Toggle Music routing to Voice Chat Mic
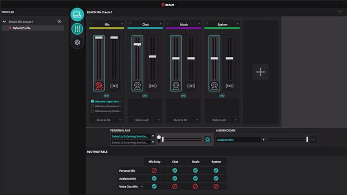 click(195, 186)
